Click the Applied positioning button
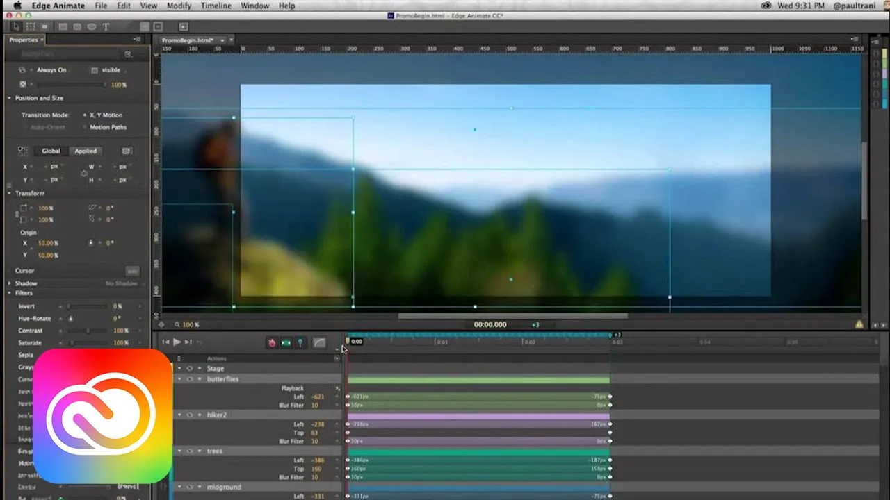Viewport: 890px width, 500px height. click(x=86, y=151)
